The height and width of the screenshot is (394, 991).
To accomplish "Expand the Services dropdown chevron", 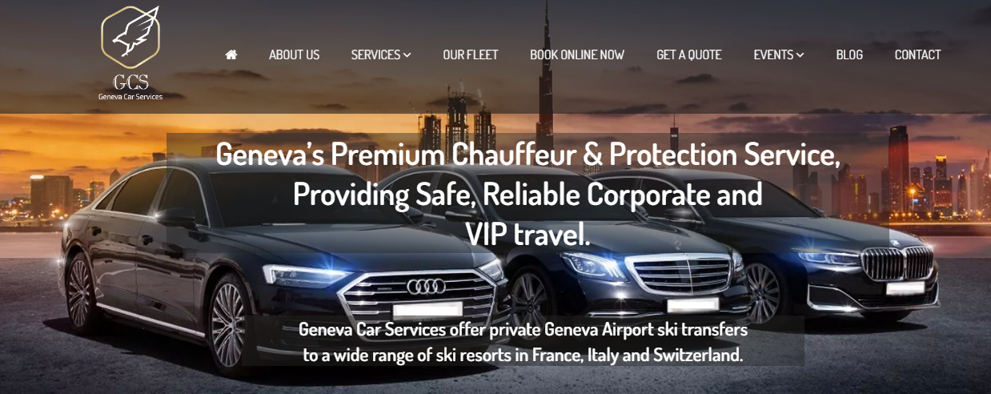I will pos(407,55).
